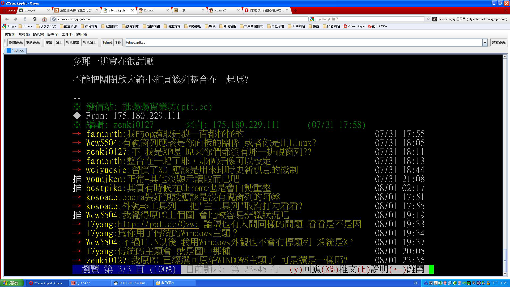Switch to the Komica2 tab
This screenshot has height=287, width=510.
click(220, 10)
